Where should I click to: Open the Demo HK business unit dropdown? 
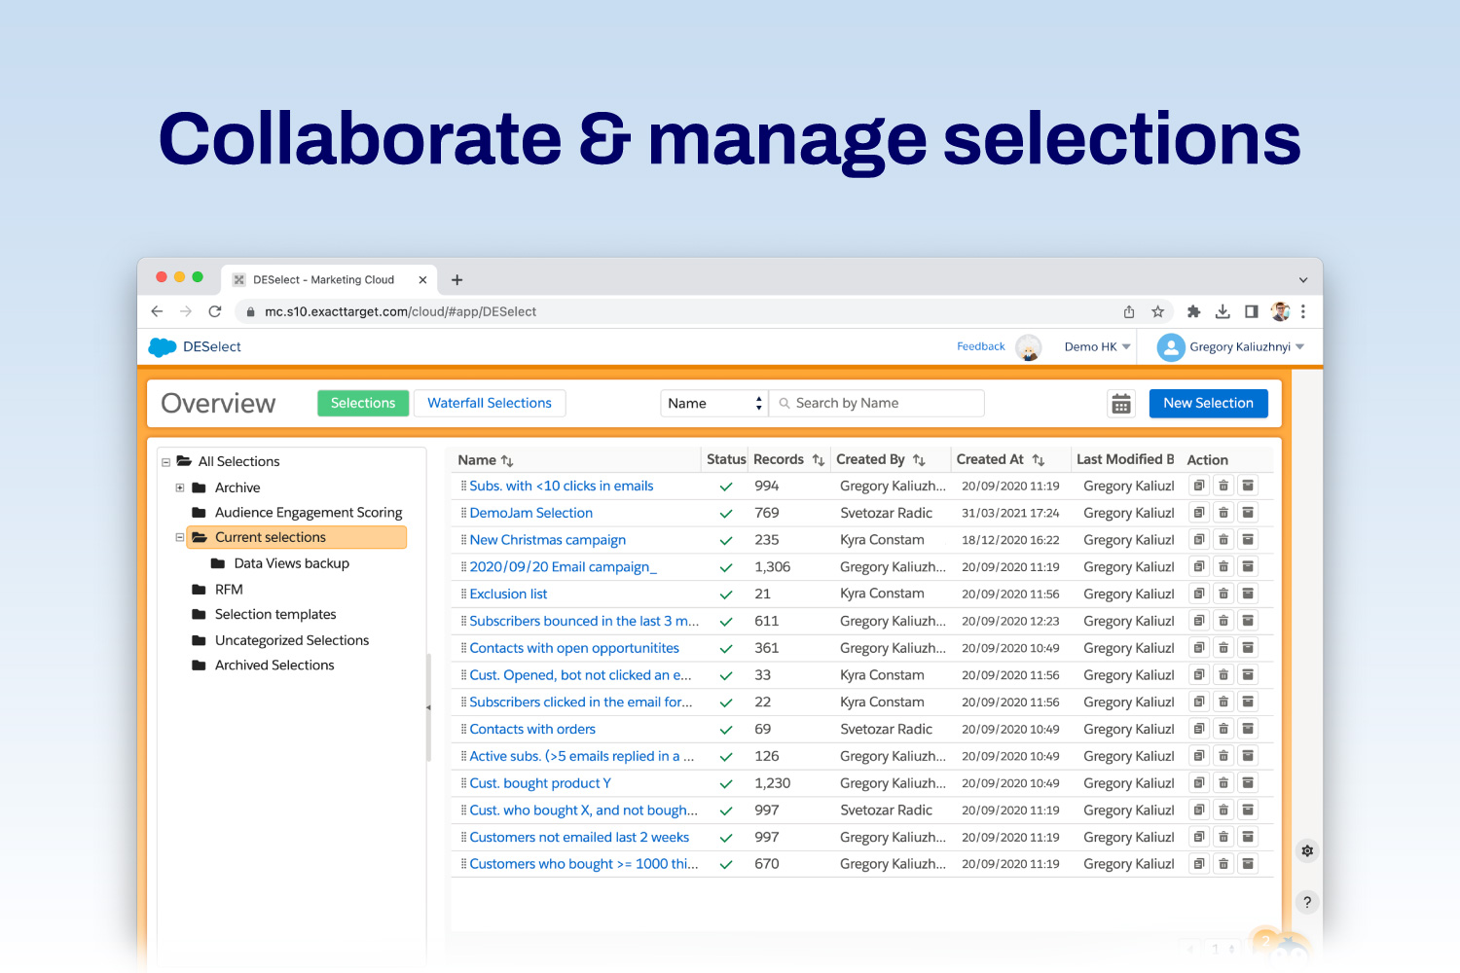[x=1097, y=347]
